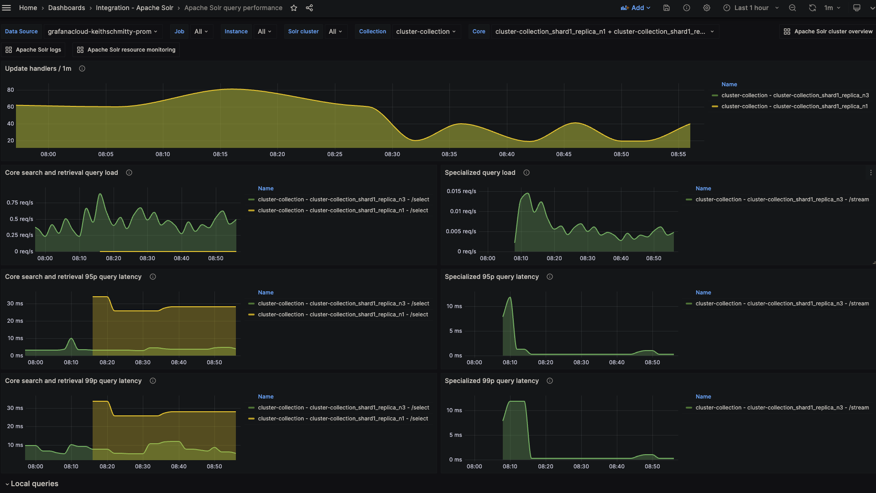The width and height of the screenshot is (876, 493).
Task: Mark this dashboard as favorite
Action: click(x=294, y=8)
